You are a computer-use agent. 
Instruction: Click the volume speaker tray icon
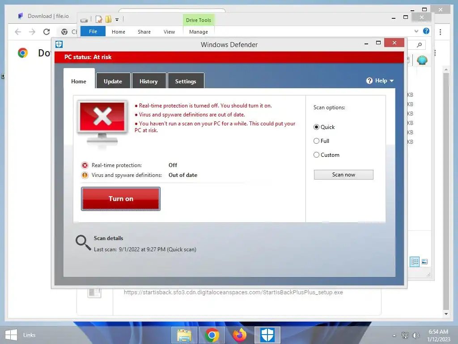coord(416,335)
